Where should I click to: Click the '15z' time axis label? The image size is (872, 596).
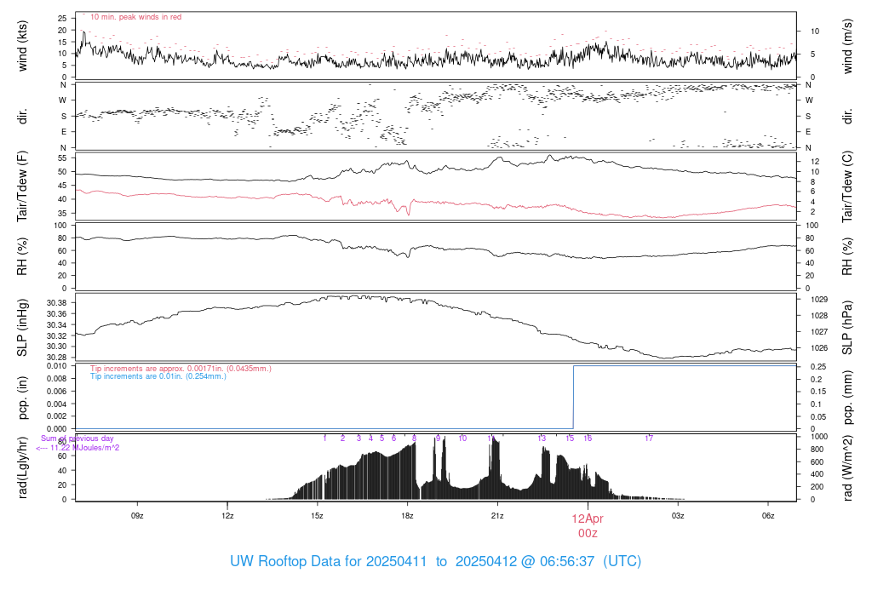pyautogui.click(x=317, y=515)
